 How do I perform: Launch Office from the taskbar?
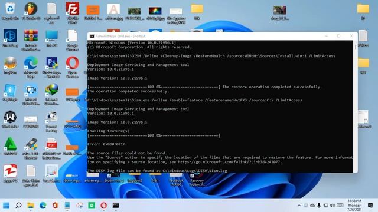[x=55, y=206]
